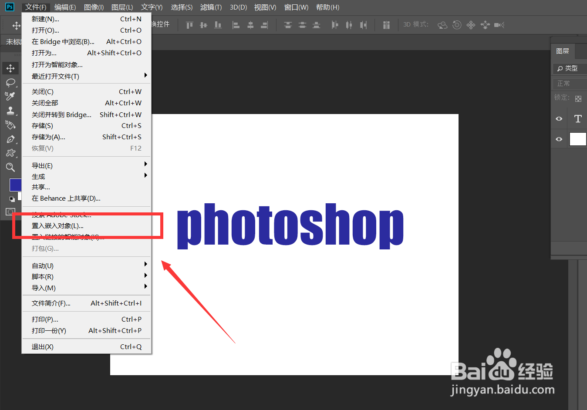Click the 3D roll object icon
The image size is (587, 410).
(x=457, y=25)
